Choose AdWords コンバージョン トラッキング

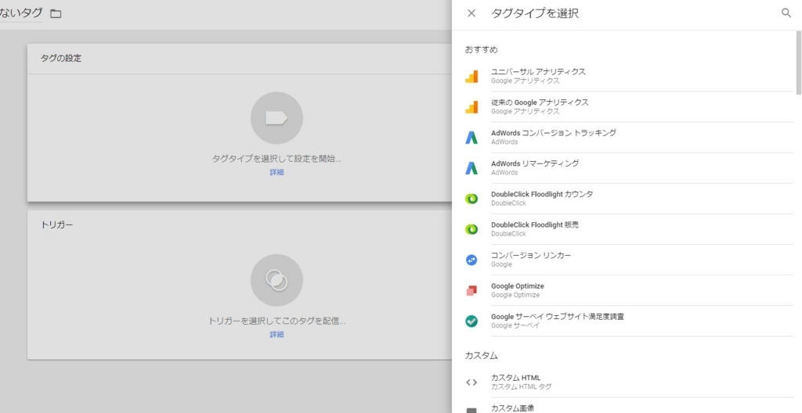click(x=627, y=138)
